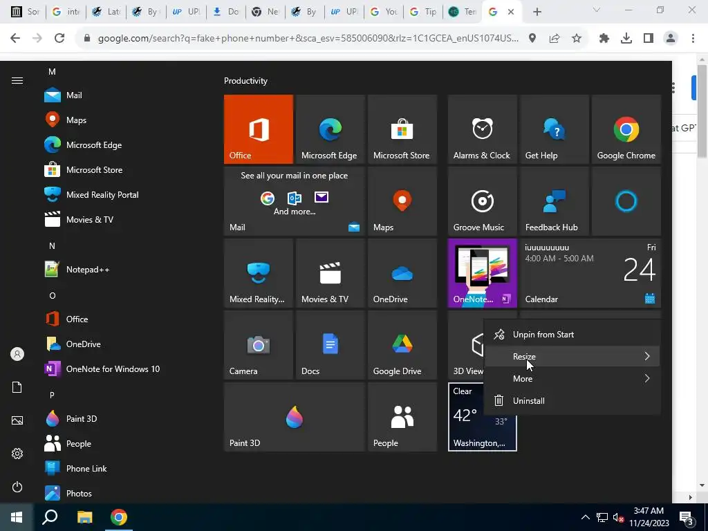This screenshot has height=531, width=708.
Task: Open the Calendar tile showing Fri 24
Action: click(590, 272)
